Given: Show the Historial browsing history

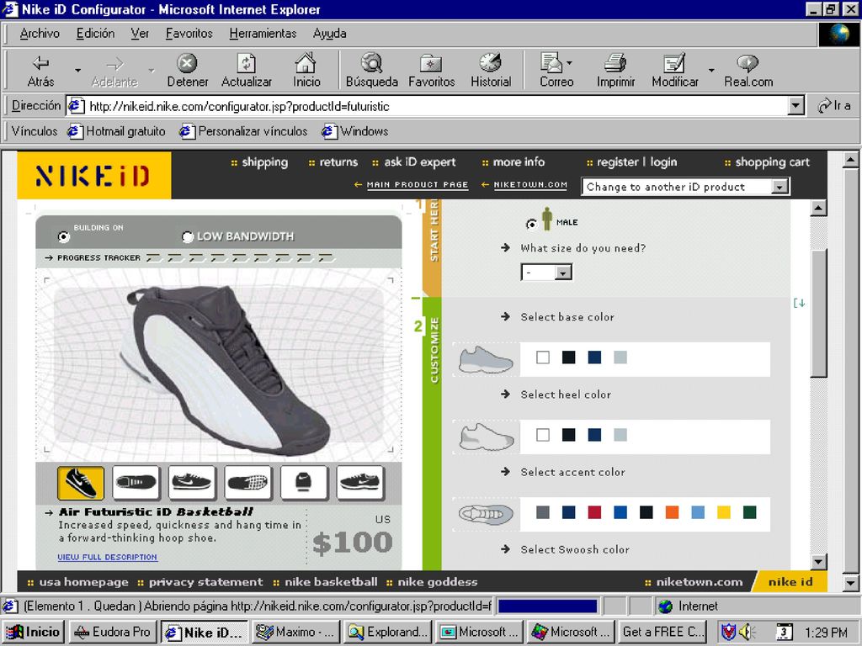Looking at the screenshot, I should click(x=491, y=71).
